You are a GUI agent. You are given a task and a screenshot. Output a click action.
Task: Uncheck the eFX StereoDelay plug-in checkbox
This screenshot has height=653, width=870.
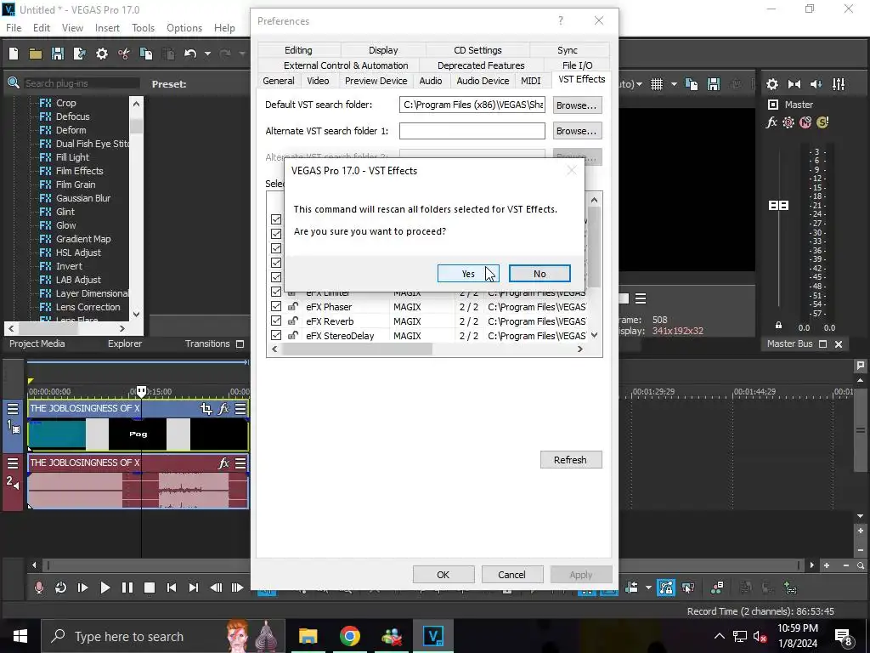[x=276, y=335]
